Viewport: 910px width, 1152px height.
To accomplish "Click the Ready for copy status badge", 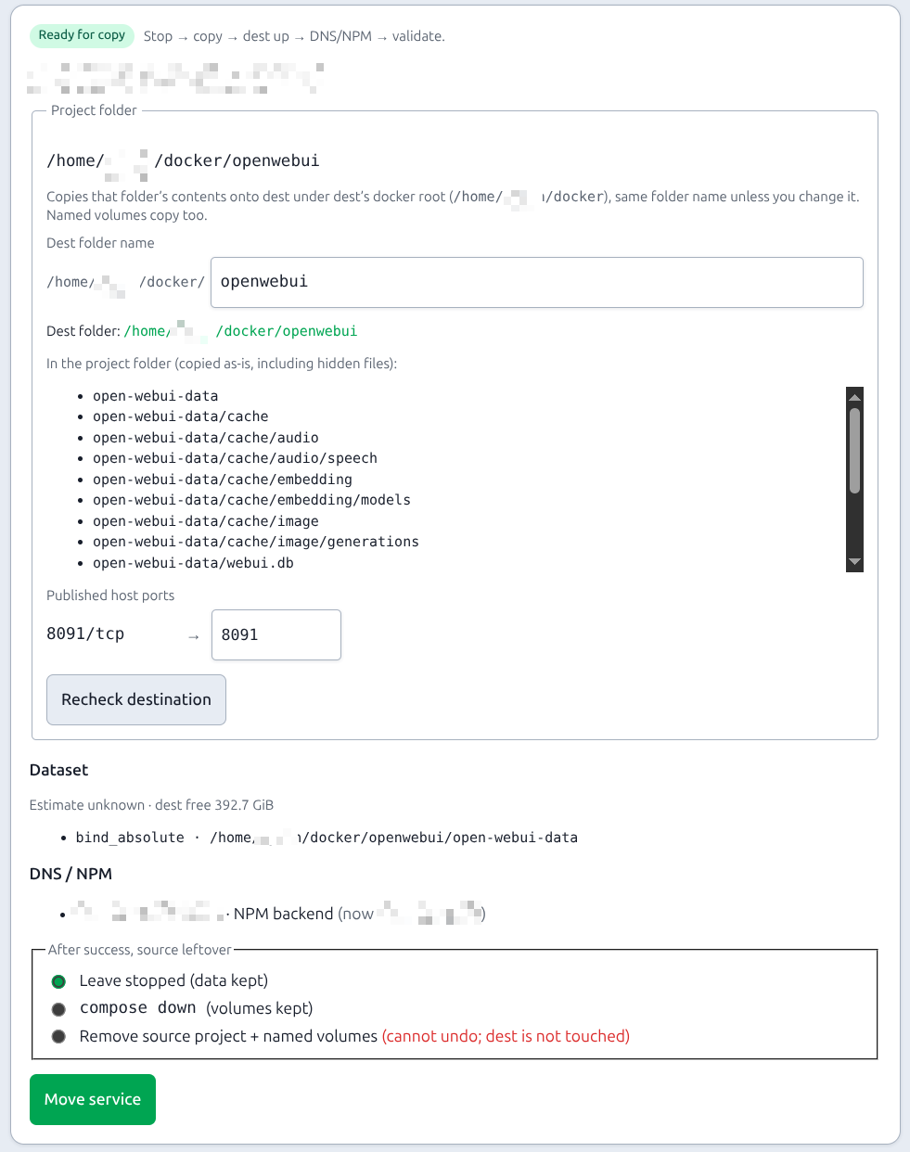I will (82, 35).
